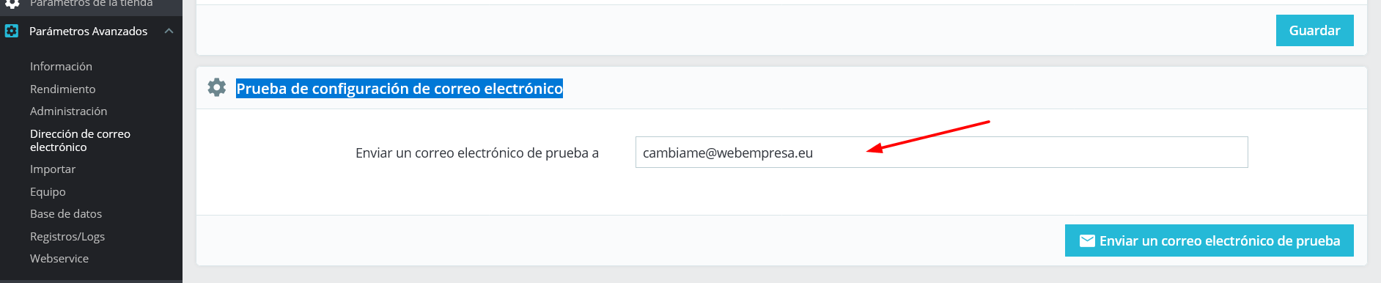The height and width of the screenshot is (283, 1381).
Task: View the Registros/Logs page
Action: pos(67,237)
